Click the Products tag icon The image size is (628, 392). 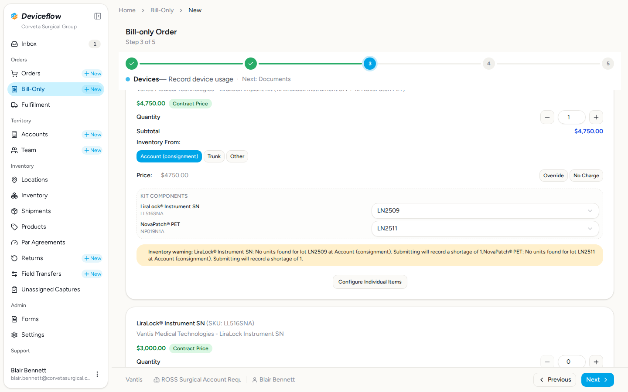click(14, 227)
